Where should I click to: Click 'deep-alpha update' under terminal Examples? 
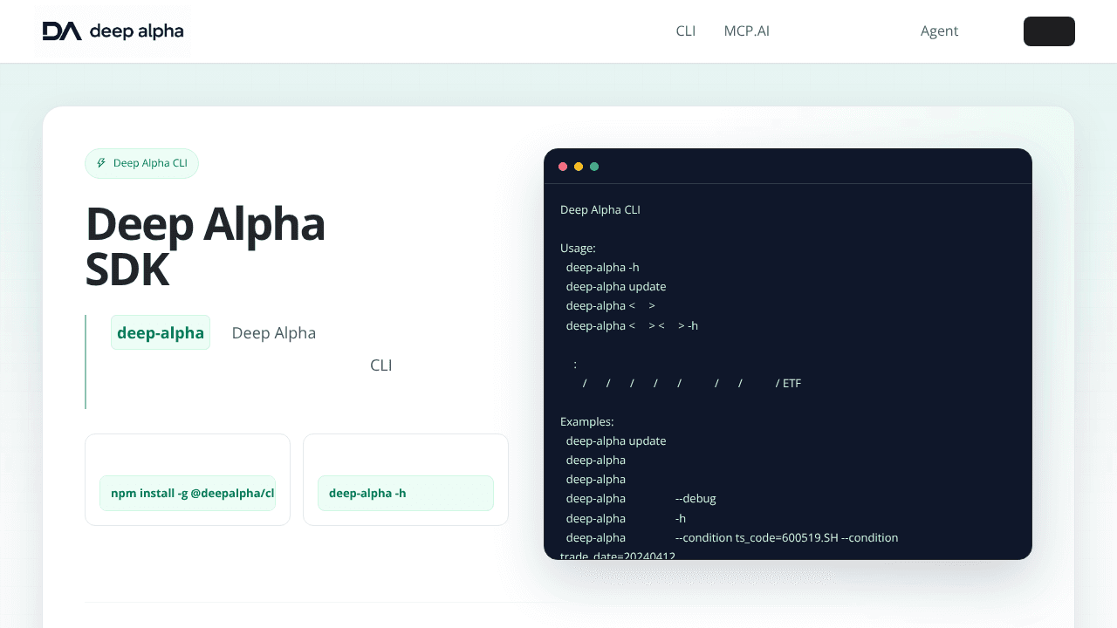[616, 440]
